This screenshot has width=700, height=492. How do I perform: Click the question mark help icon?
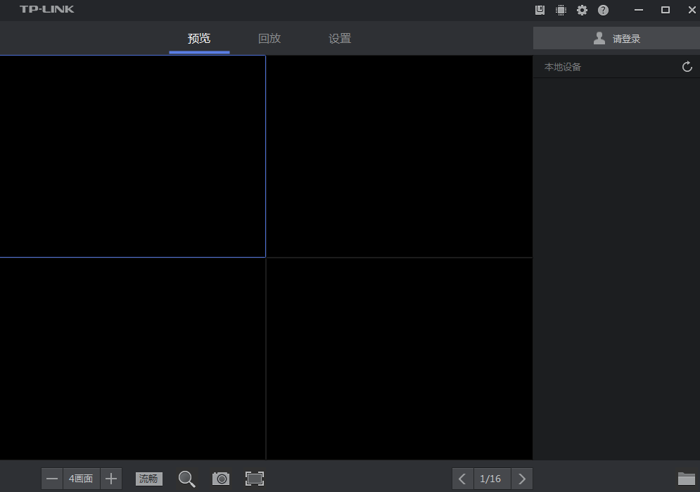(x=603, y=10)
